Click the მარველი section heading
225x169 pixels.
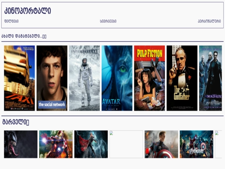pos(16,122)
